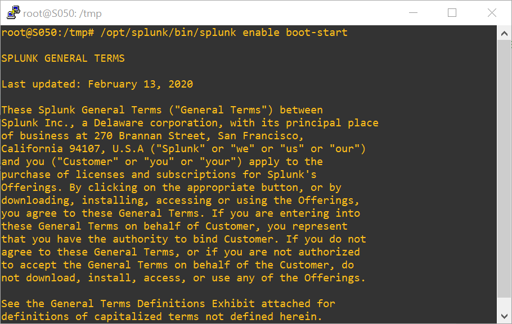Click the downloading, installing, accessing text line

tap(180, 200)
